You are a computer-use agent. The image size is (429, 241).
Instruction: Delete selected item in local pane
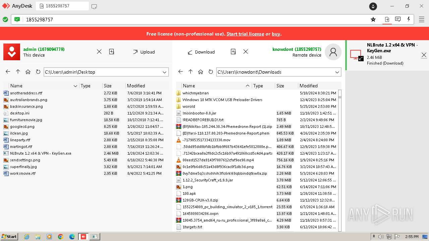99,52
